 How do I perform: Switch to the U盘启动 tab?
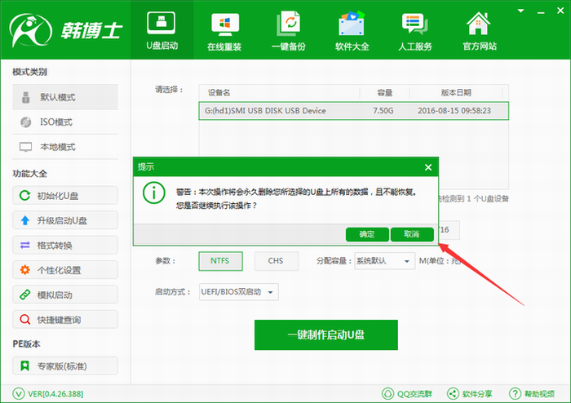[x=162, y=30]
